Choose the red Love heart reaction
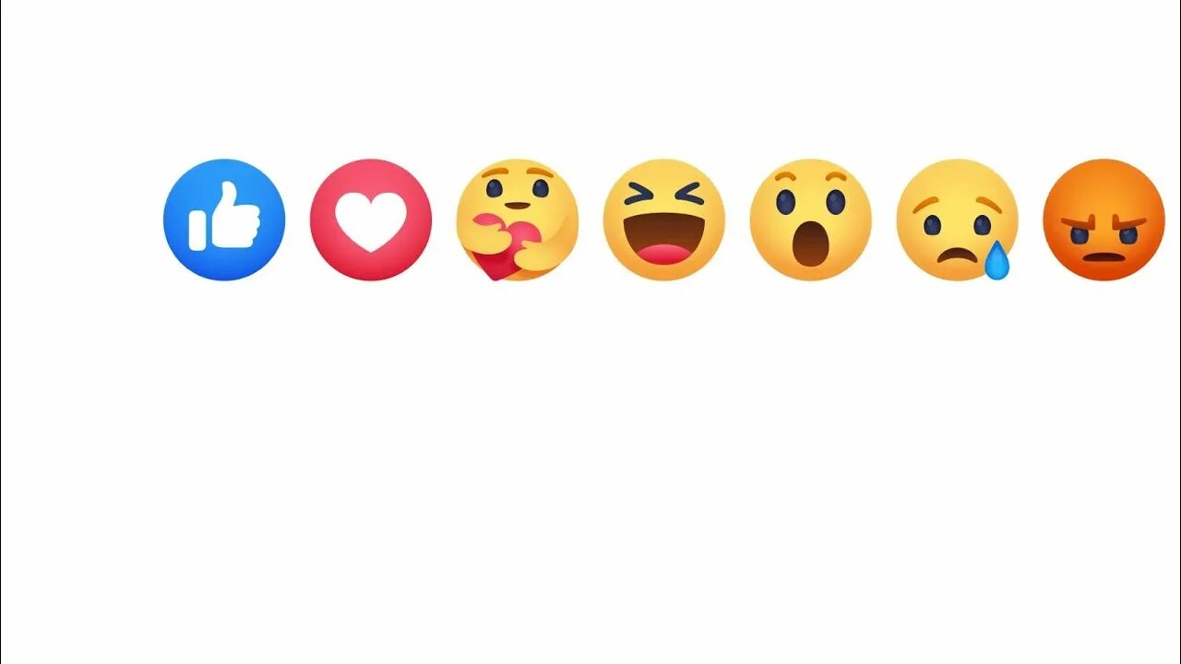1181x664 pixels. (x=371, y=219)
